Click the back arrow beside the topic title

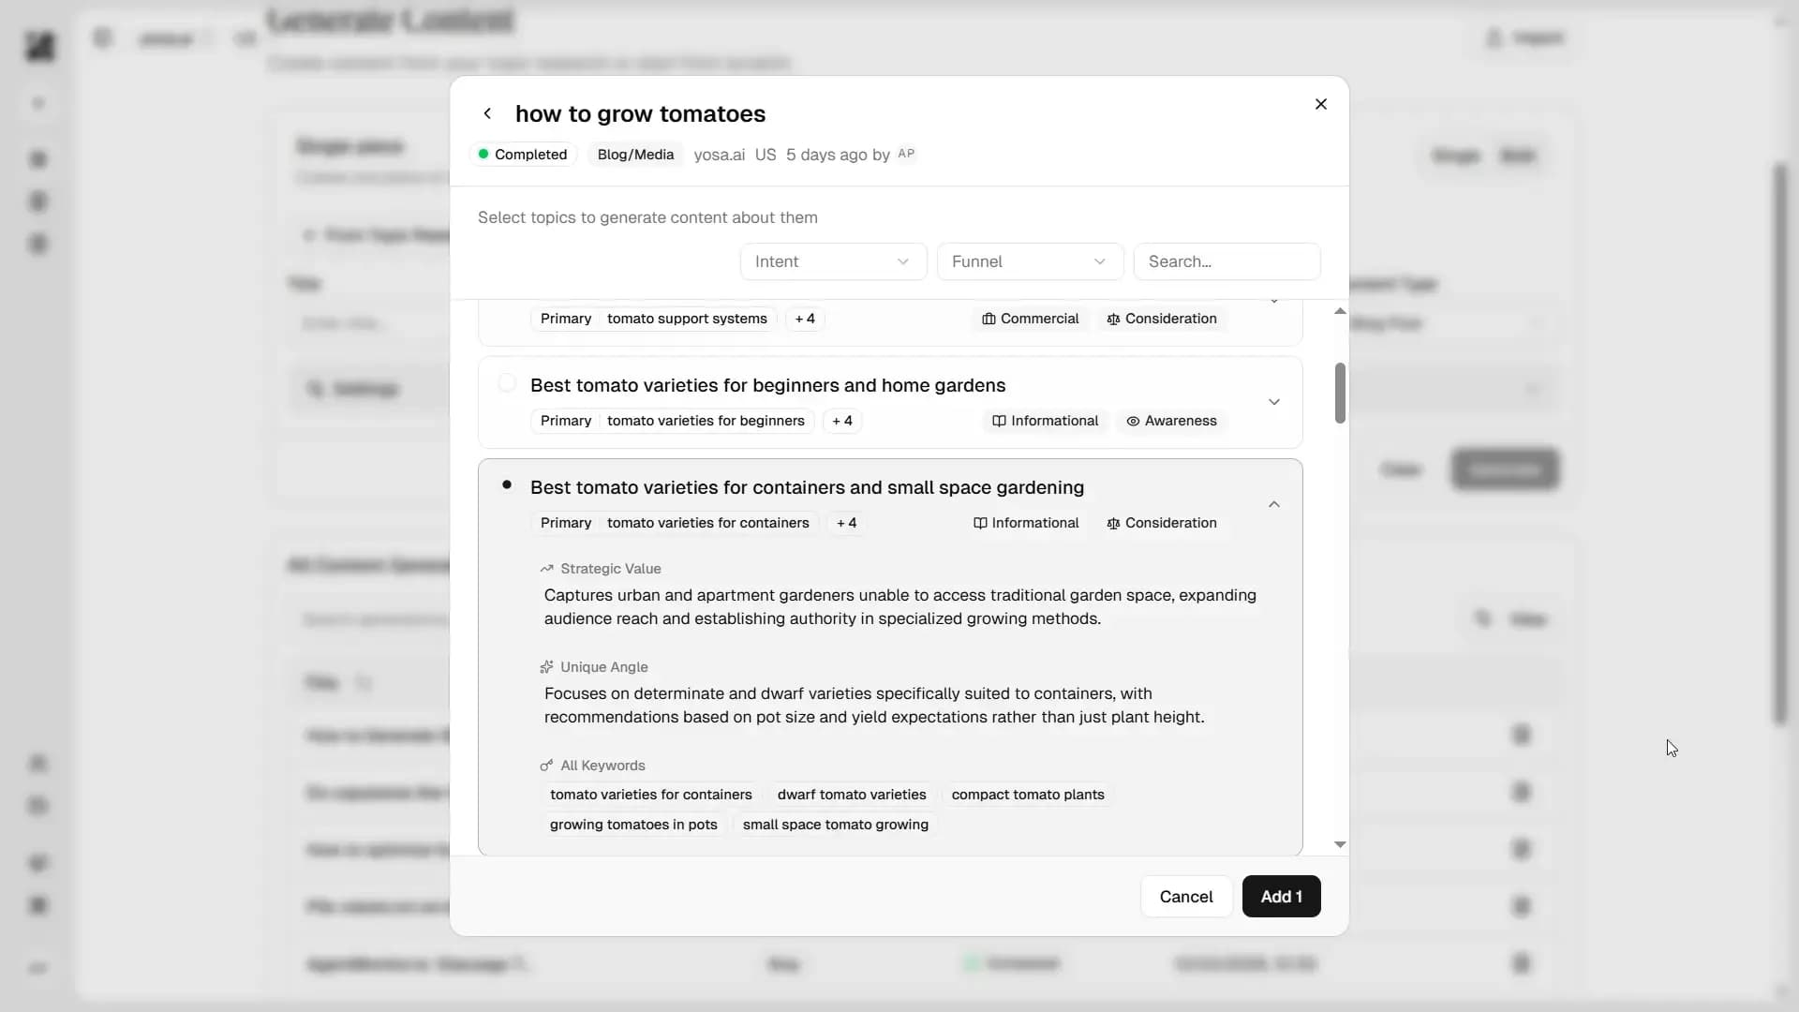click(x=488, y=112)
